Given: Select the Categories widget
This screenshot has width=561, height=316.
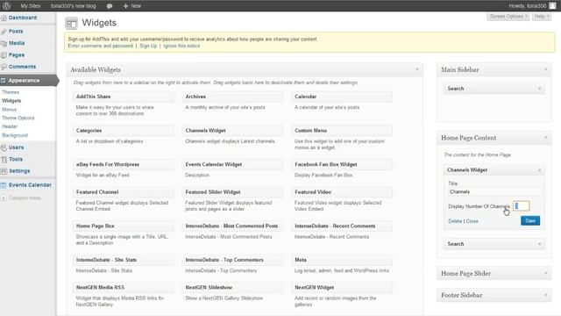Looking at the screenshot, I should point(123,131).
